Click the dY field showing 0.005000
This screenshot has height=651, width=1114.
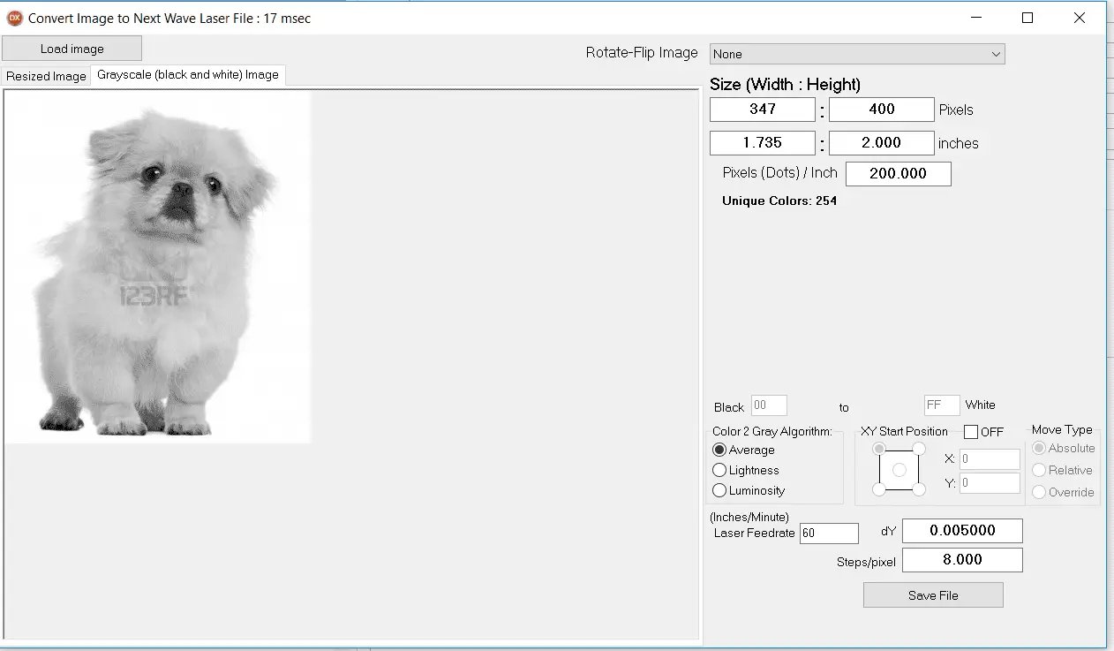(x=962, y=531)
